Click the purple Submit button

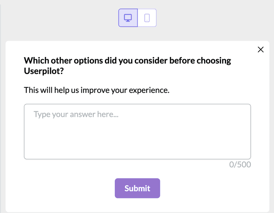click(137, 188)
